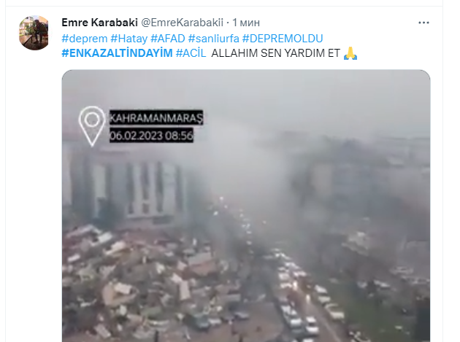Open the tweet's three-dot more menu

[423, 23]
